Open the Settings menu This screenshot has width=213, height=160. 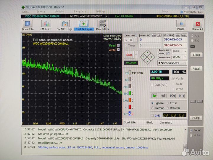pos(100,12)
